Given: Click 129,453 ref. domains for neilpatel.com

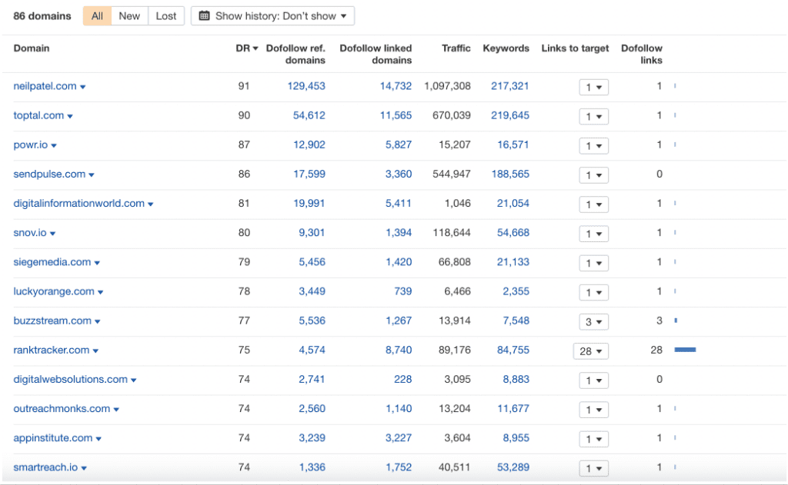Looking at the screenshot, I should coord(306,86).
